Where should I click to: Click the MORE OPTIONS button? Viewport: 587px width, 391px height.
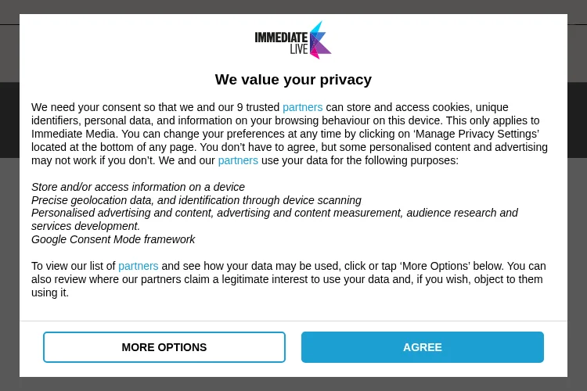coord(164,347)
